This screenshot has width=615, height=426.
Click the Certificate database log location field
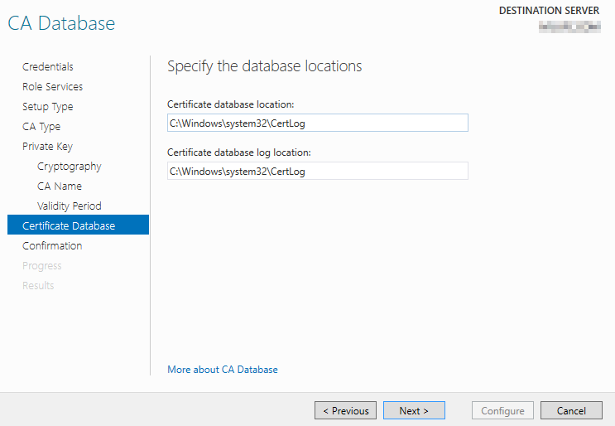[317, 172]
